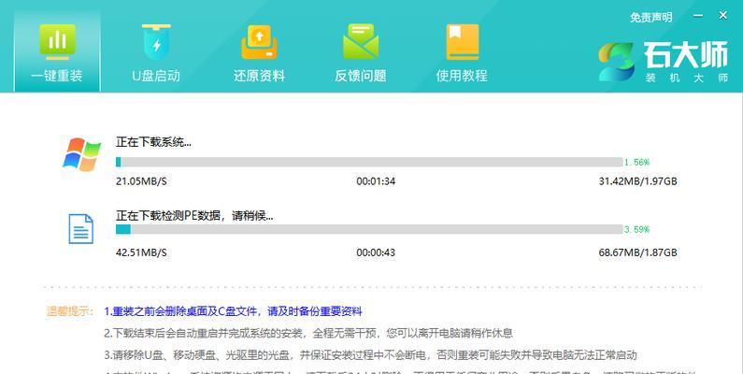Open the 反馈问题 envelope icon
This screenshot has height=374, width=743.
(x=361, y=42)
